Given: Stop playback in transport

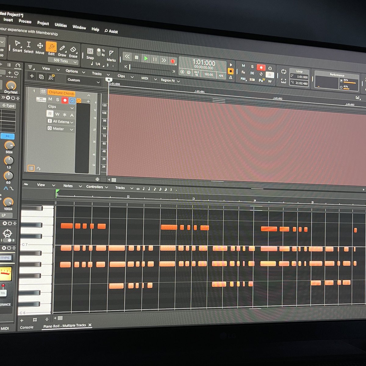Looking at the screenshot, I should pos(137,57).
